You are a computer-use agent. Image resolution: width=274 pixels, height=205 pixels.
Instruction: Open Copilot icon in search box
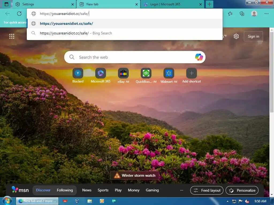click(199, 57)
